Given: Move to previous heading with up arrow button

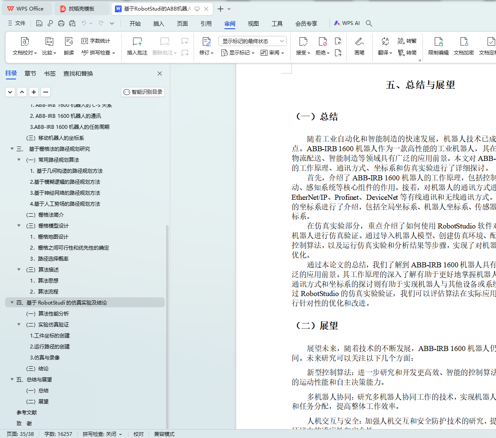Looking at the screenshot, I should (x=22, y=92).
